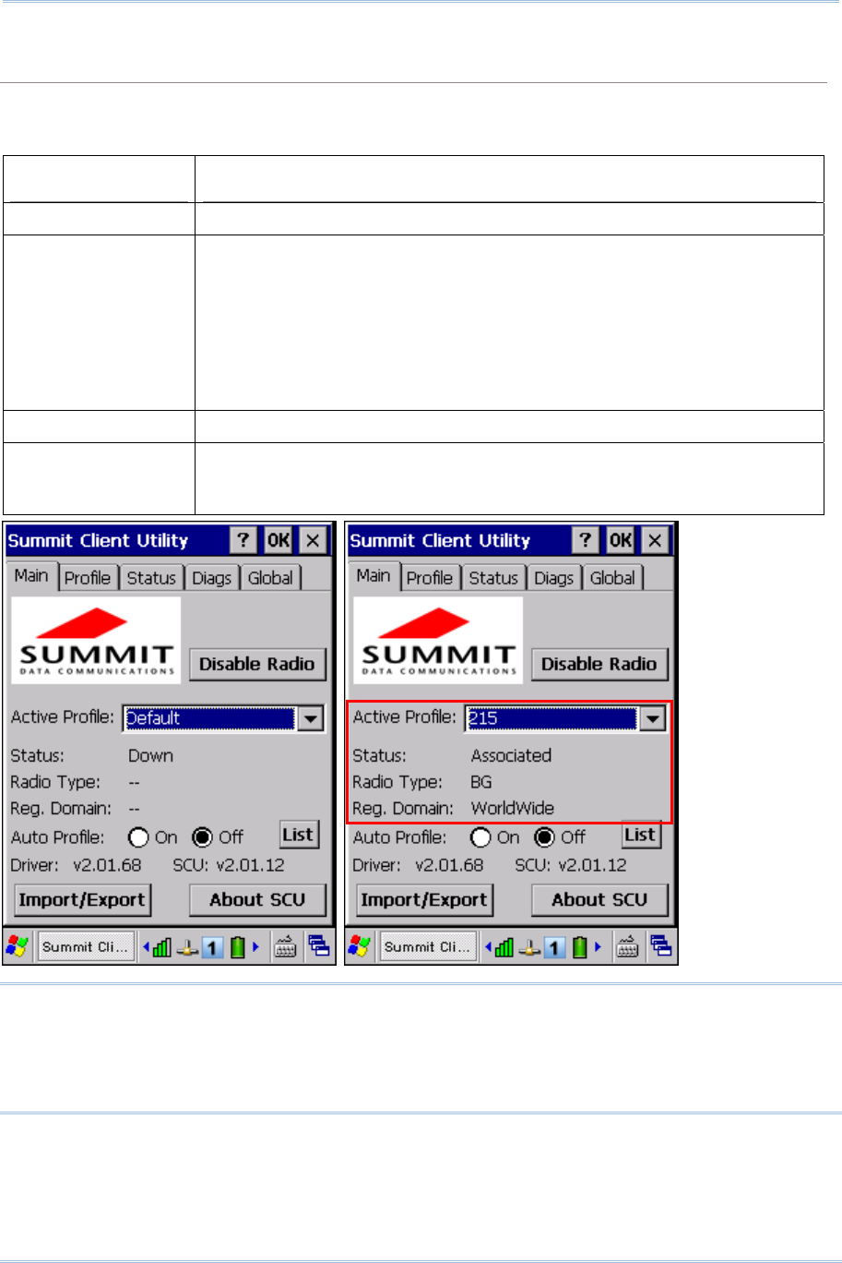Click About SCU in the right window
This screenshot has width=842, height=1263.
(x=599, y=899)
